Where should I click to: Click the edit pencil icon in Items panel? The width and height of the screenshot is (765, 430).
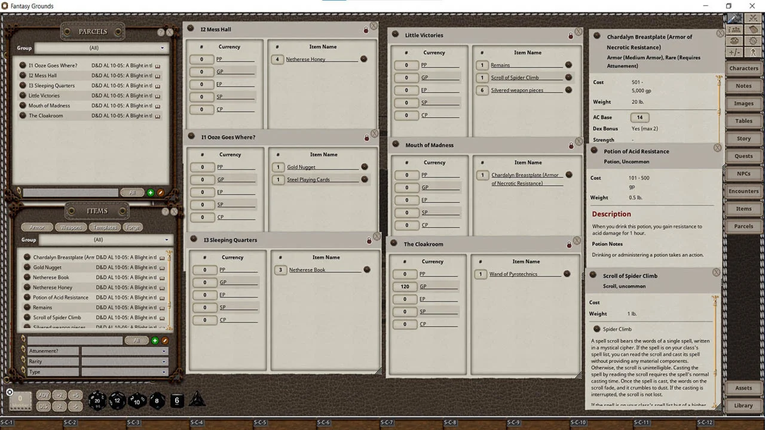point(165,340)
